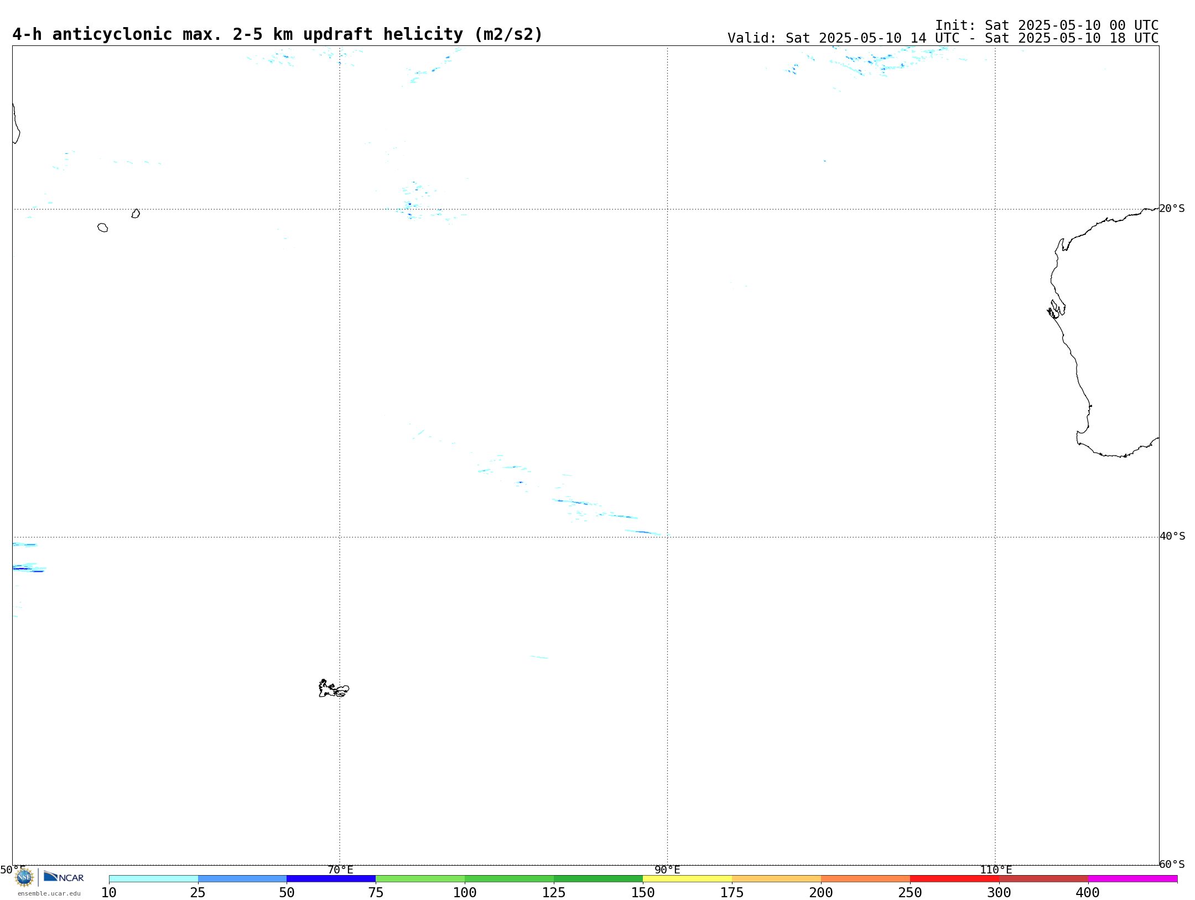
Task: Click the NSF logo icon
Action: pos(24,877)
